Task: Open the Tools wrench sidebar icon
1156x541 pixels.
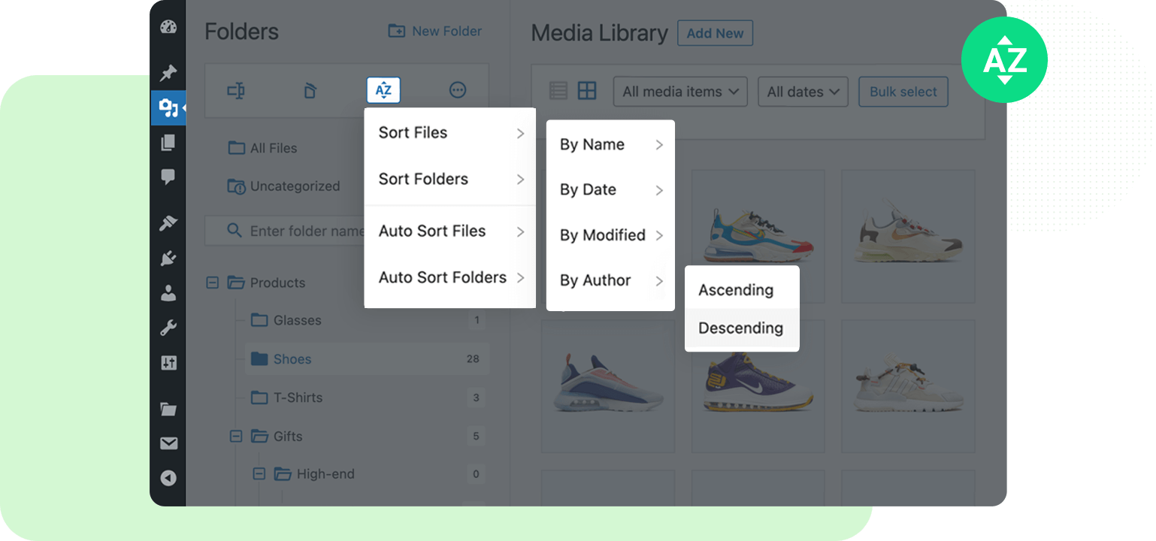Action: 168,328
